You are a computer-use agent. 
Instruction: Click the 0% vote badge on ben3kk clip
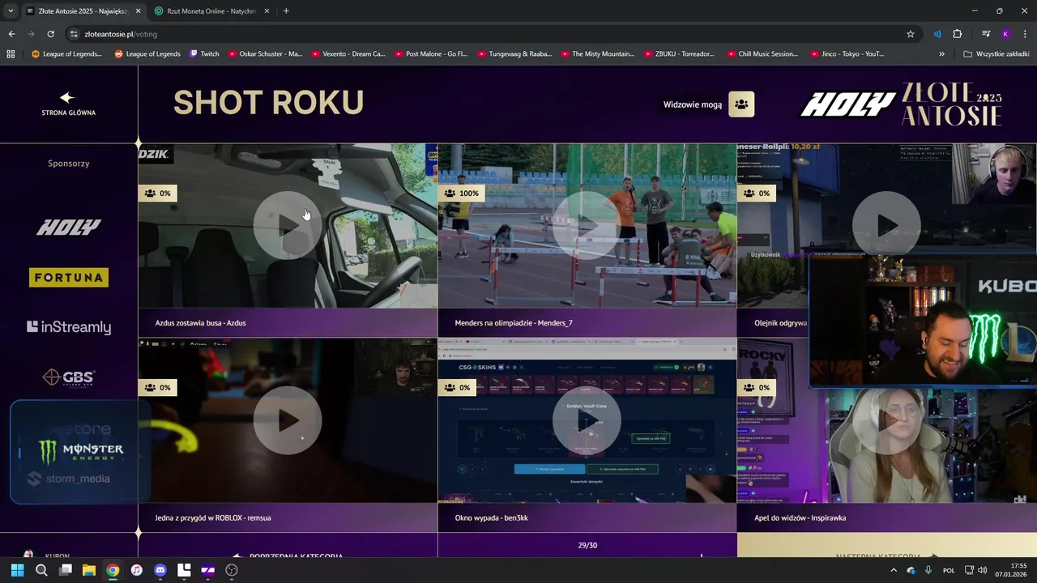pyautogui.click(x=456, y=388)
